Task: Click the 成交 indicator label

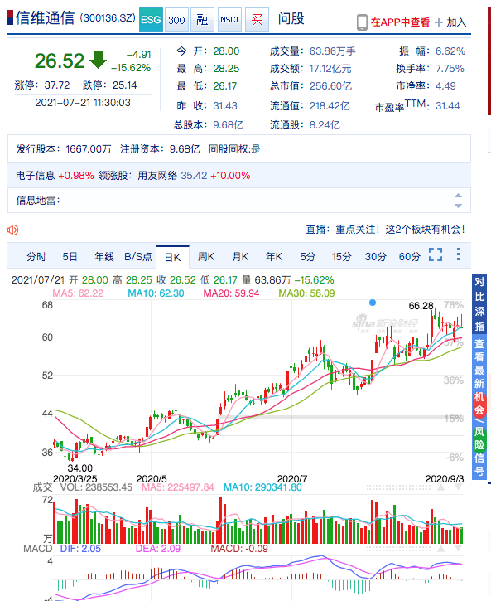Action: point(42,487)
